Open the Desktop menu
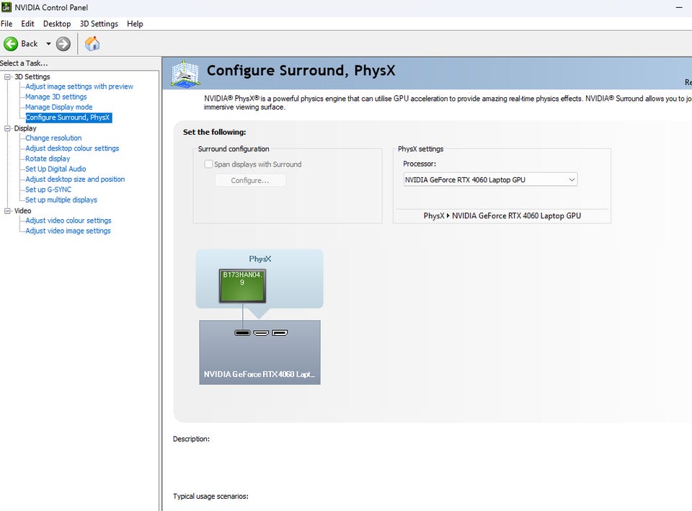The width and height of the screenshot is (692, 511). click(x=57, y=24)
